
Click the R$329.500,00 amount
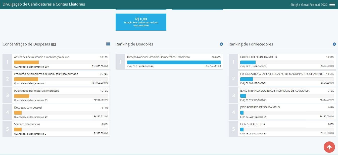coord(101,133)
